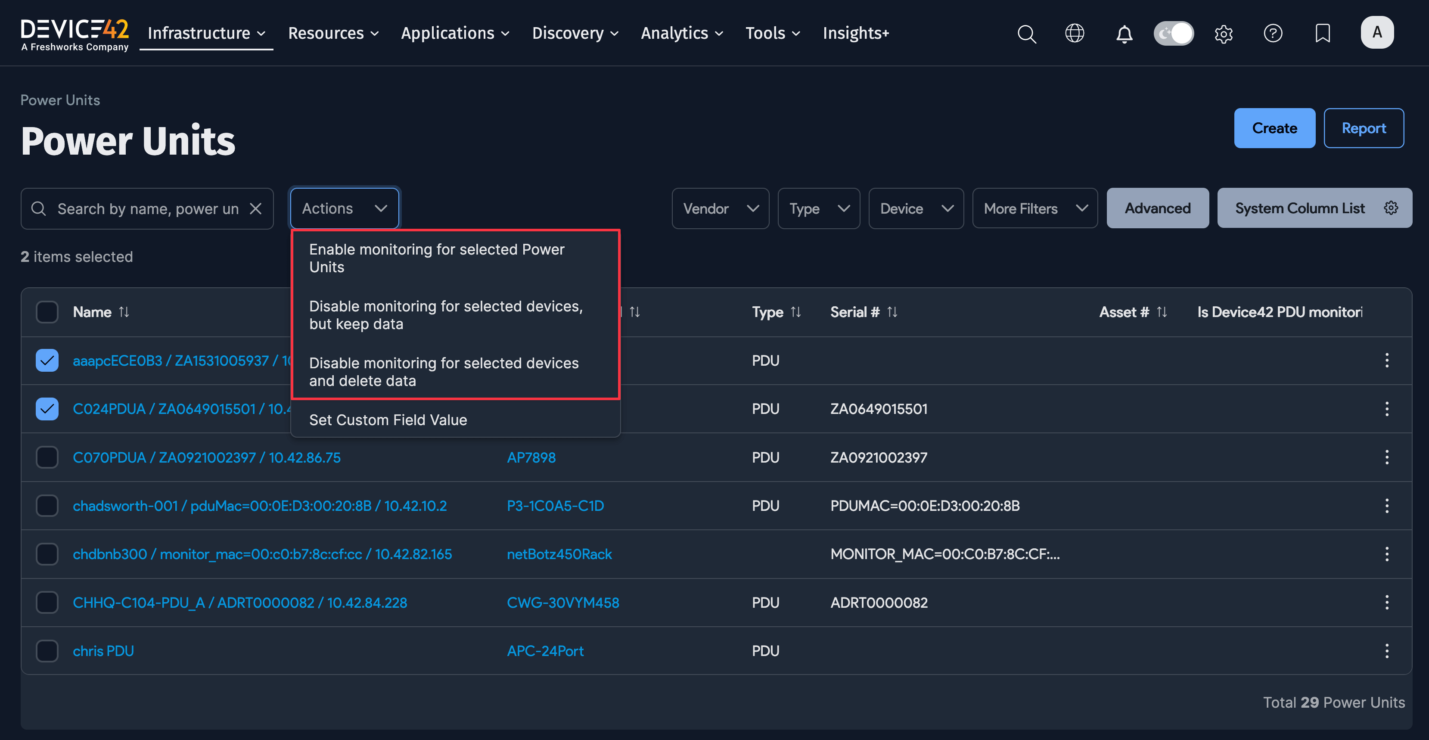Click the global search magnifier icon
1429x740 pixels.
1026,33
